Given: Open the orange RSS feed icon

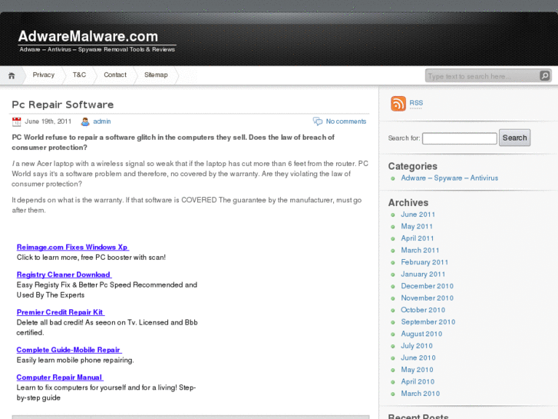Looking at the screenshot, I should [x=398, y=104].
